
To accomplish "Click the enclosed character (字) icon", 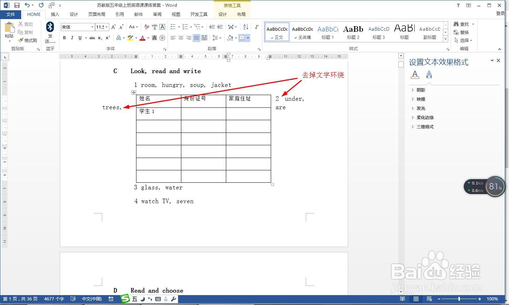I will coord(162,38).
